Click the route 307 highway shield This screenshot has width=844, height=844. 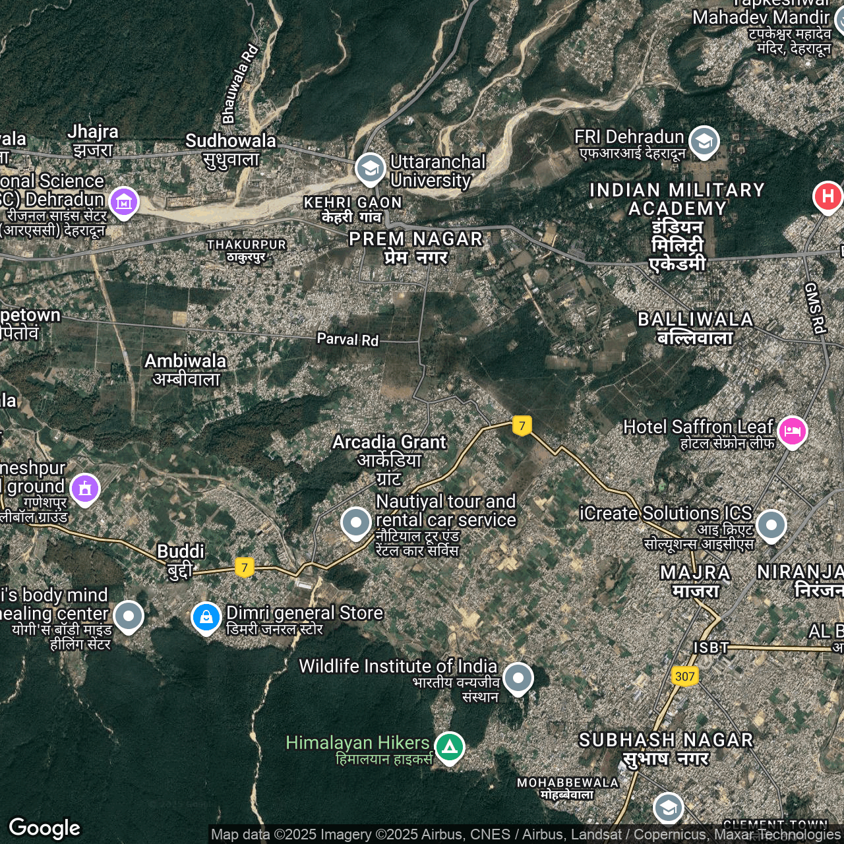(x=685, y=676)
